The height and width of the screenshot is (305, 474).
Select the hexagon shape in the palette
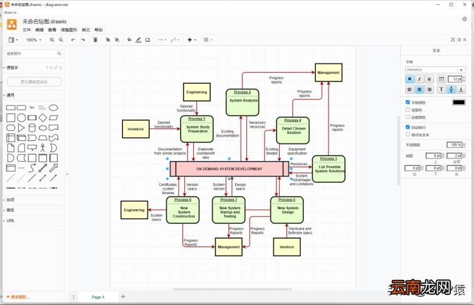click(x=11, y=128)
